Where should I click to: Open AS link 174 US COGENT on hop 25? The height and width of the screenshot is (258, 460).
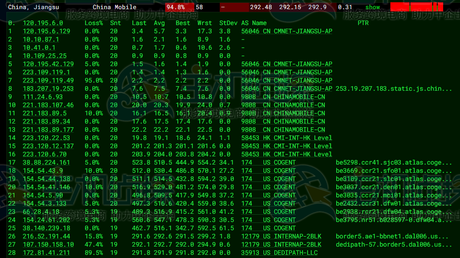click(268, 228)
